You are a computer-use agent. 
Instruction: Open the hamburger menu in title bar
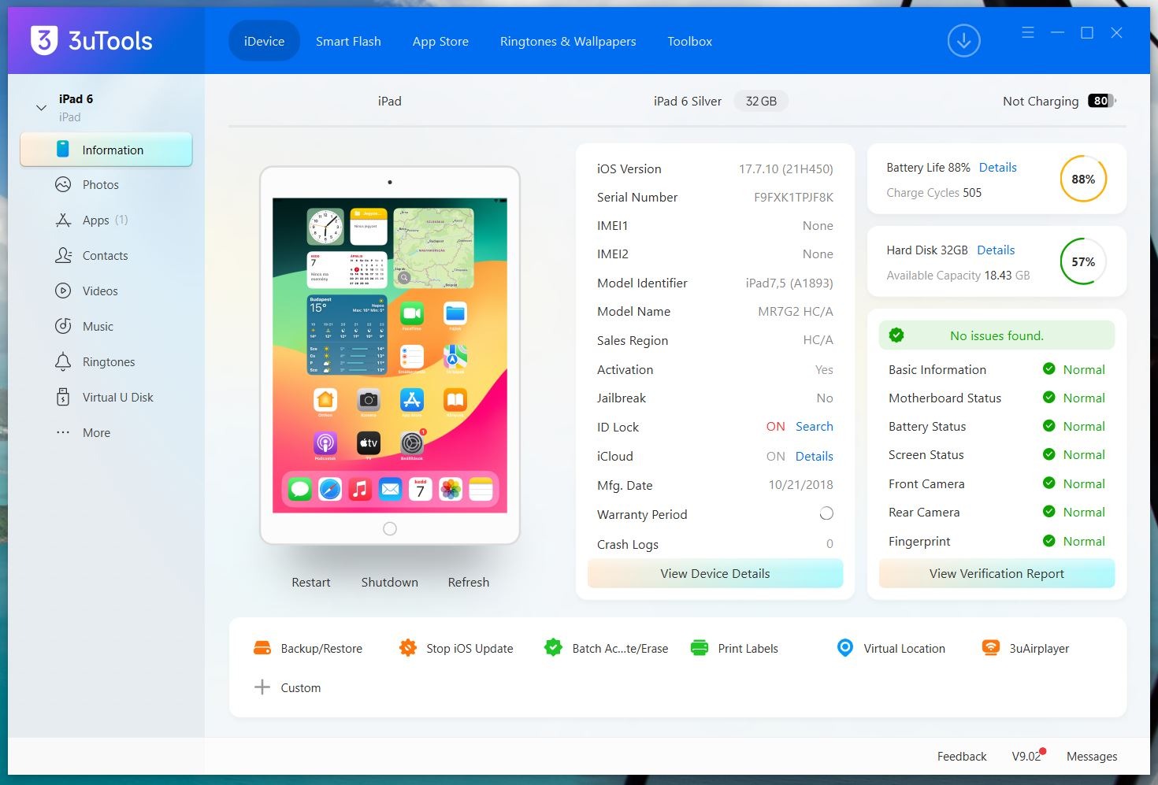coord(1027,32)
